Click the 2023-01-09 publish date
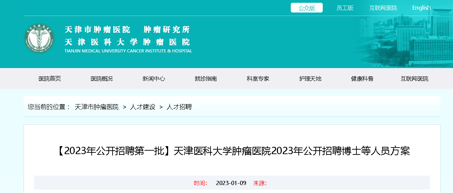This screenshot has width=453, height=193. click(231, 183)
